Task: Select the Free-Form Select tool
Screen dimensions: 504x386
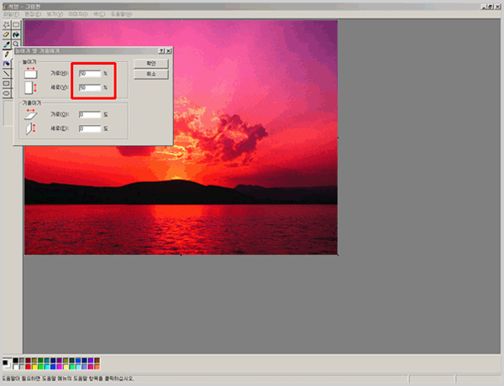Action: point(7,25)
